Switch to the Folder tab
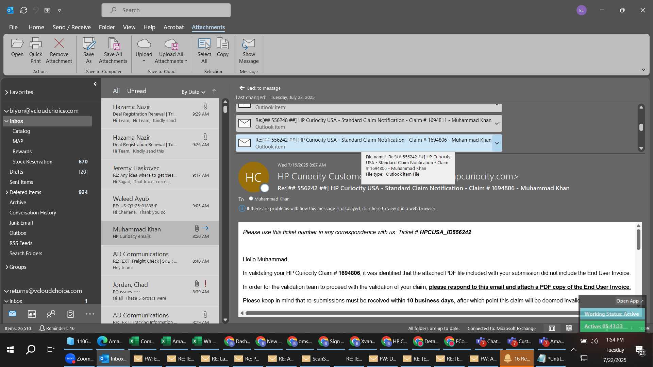The image size is (653, 367). click(x=107, y=27)
